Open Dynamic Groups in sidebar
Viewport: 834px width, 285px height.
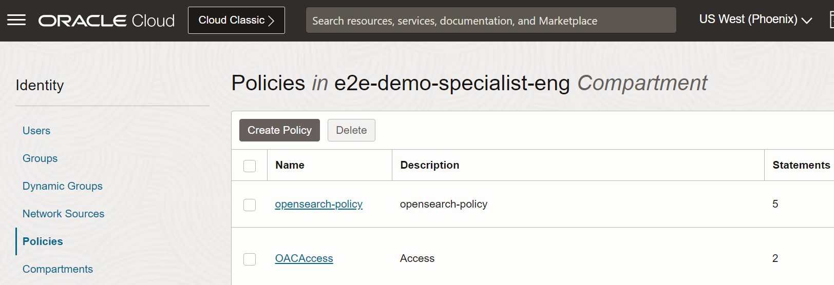(x=63, y=186)
